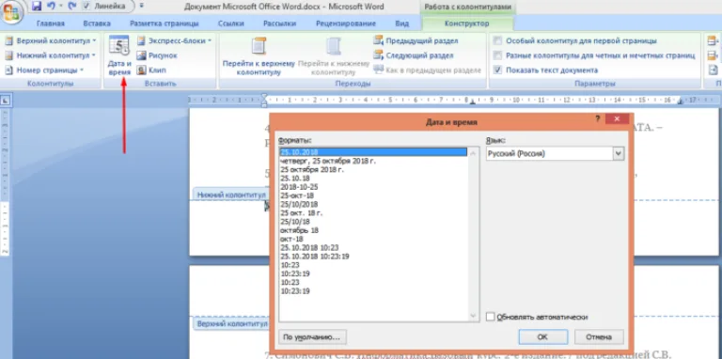Jump to Следующий раздел

click(413, 55)
